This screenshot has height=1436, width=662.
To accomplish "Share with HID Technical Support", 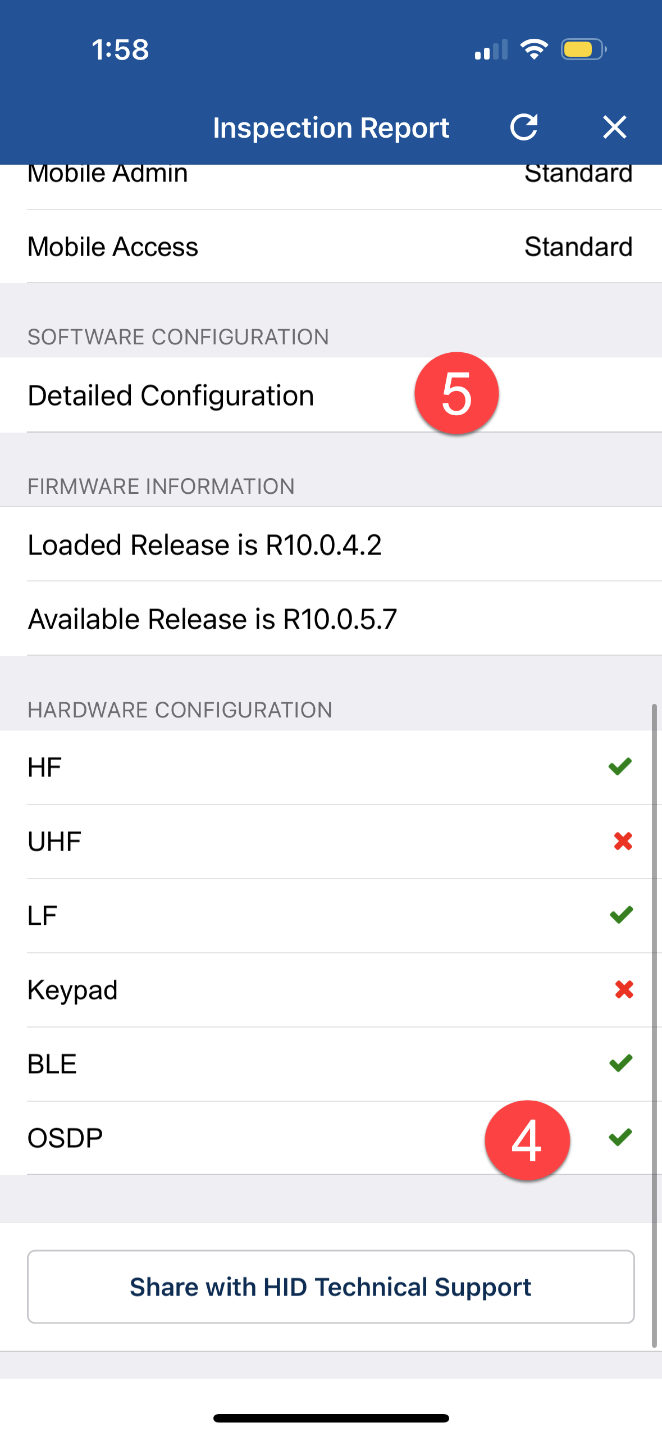I will click(x=331, y=1287).
